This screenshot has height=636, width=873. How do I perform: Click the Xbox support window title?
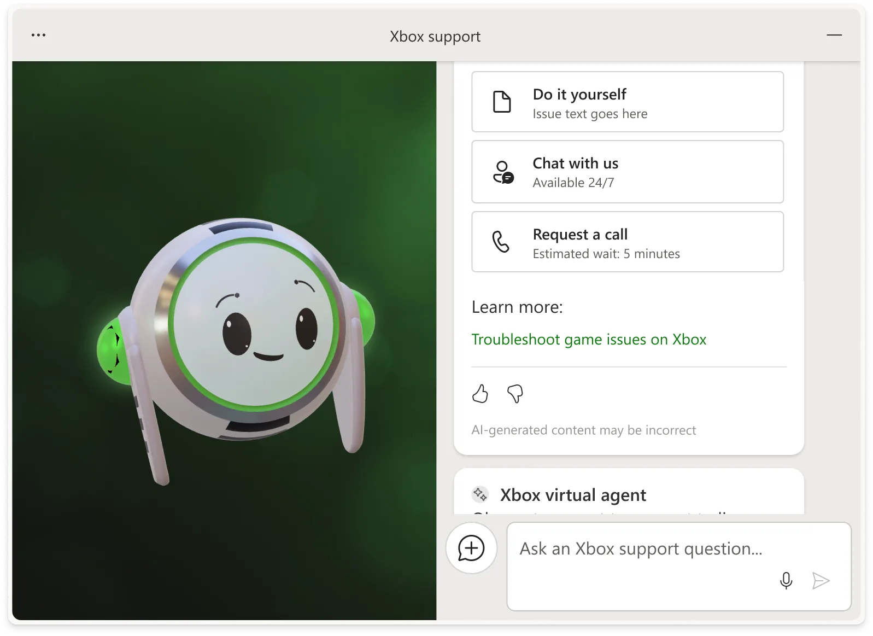tap(435, 37)
